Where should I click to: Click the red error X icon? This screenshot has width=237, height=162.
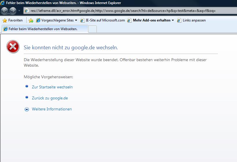pyautogui.click(x=13, y=47)
